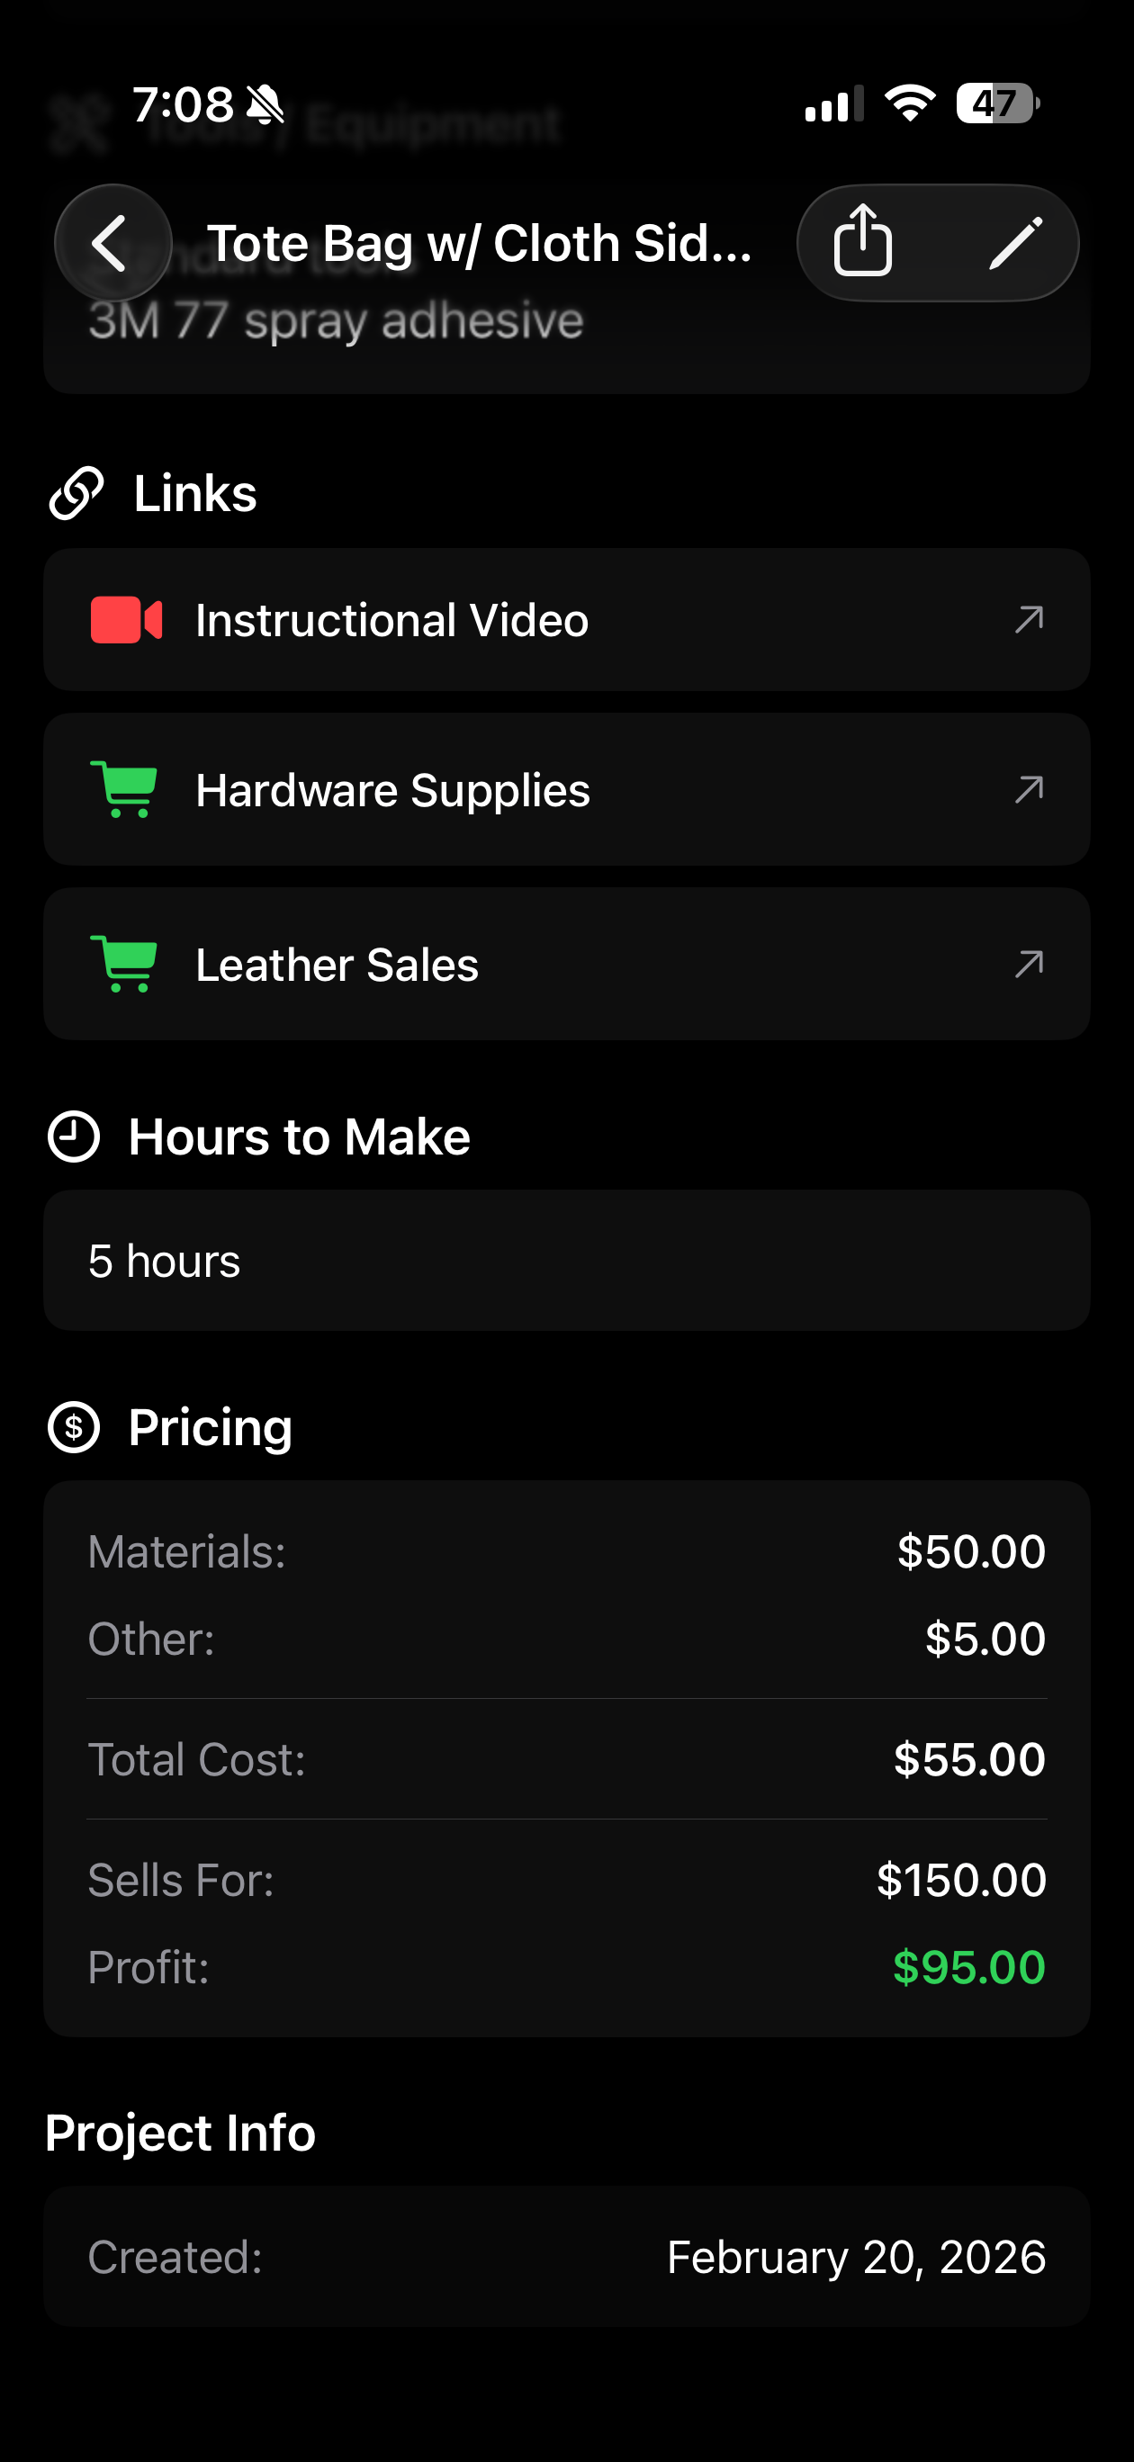
Task: Open the Instructional Video arrow
Action: pyautogui.click(x=1029, y=620)
